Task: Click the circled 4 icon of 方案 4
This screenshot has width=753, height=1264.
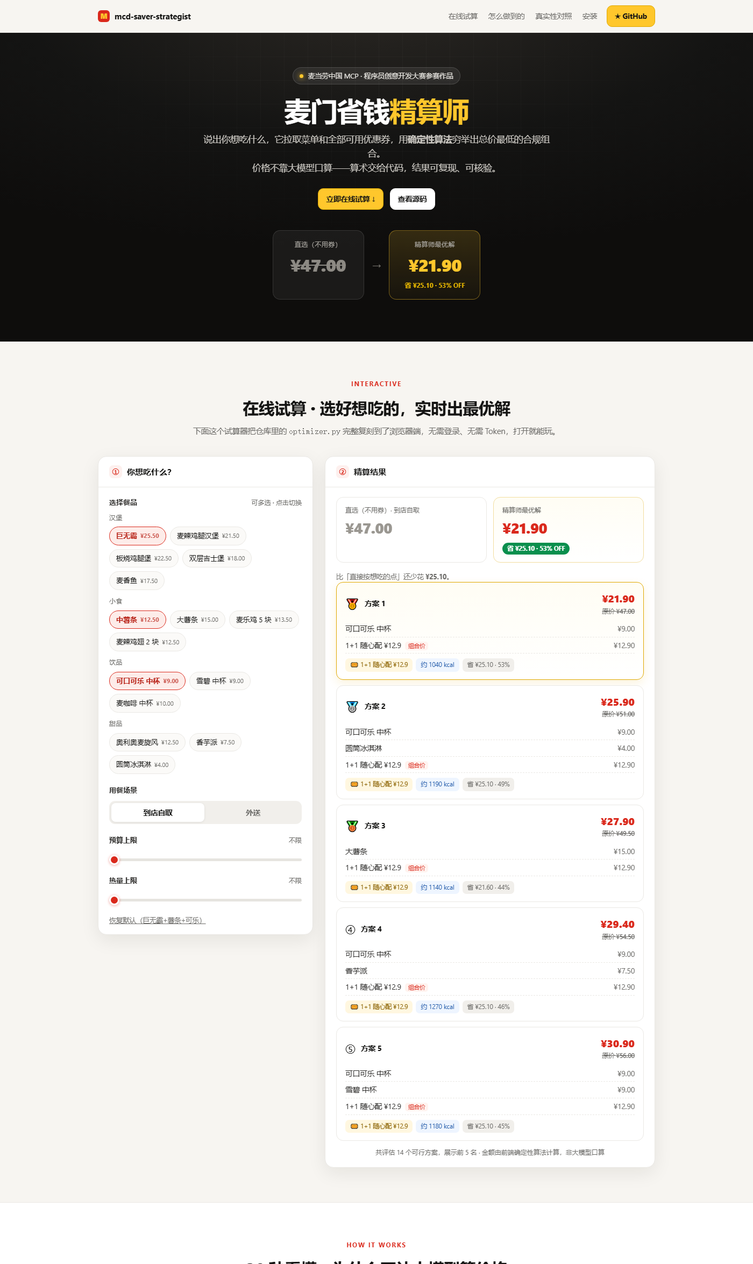Action: pos(351,929)
